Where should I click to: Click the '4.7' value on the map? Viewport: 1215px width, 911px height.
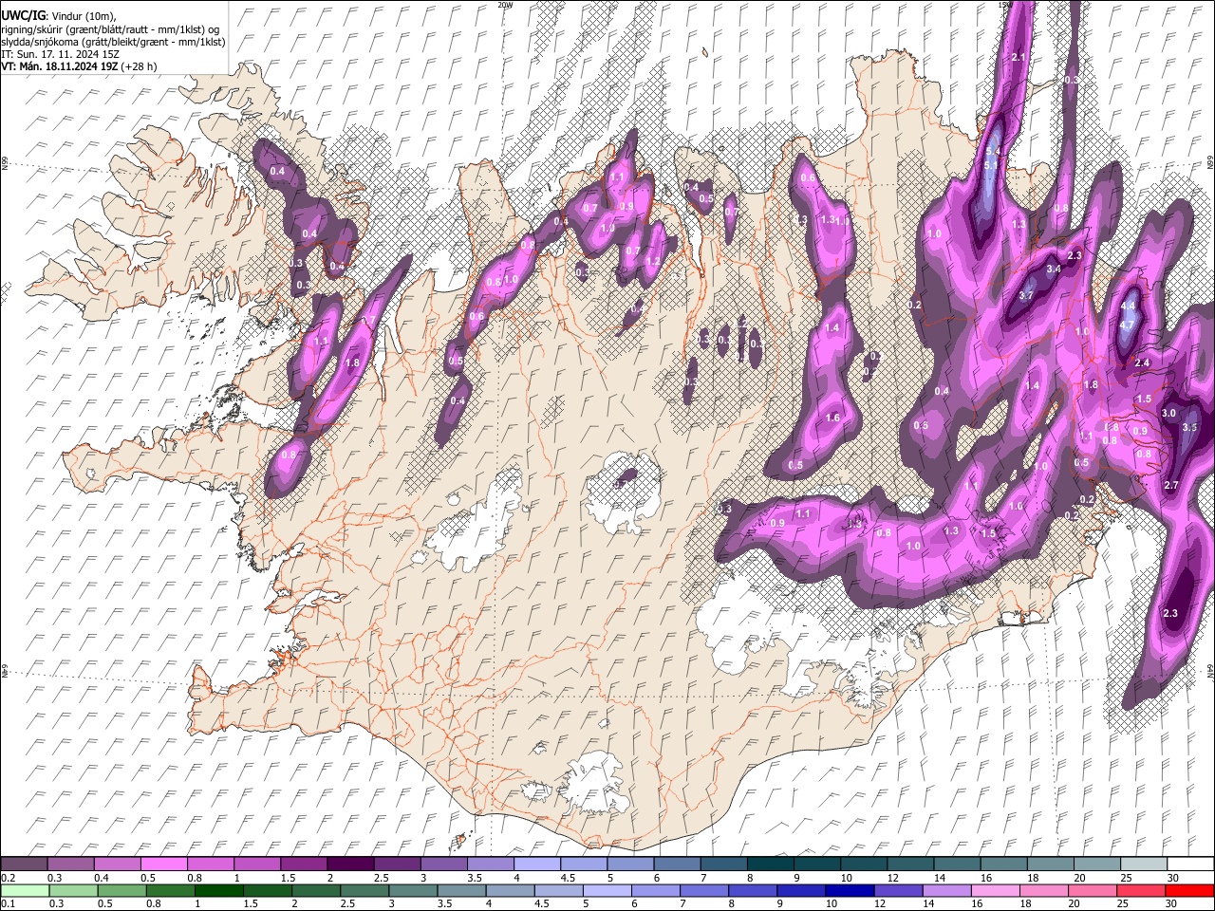point(1128,325)
